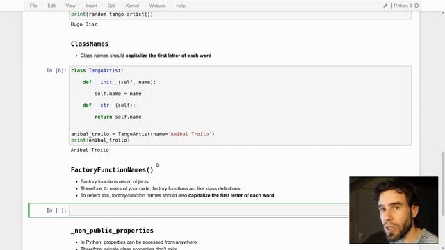Click the def __init__(self, name) line

(119, 82)
